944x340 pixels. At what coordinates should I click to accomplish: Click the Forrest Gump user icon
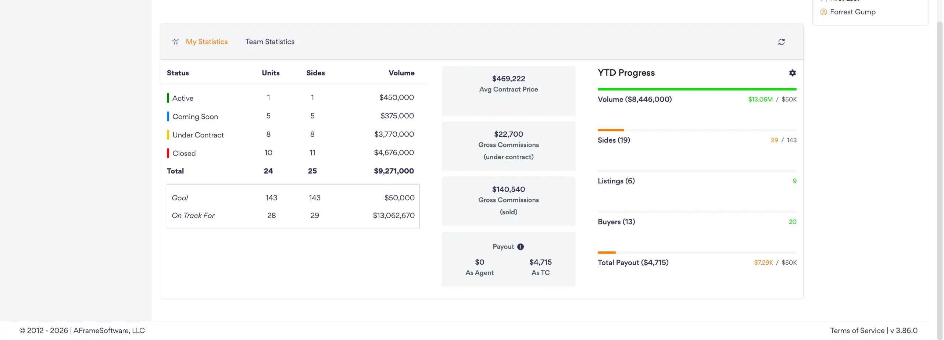pos(823,12)
